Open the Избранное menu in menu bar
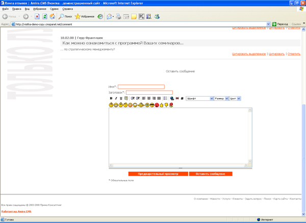This screenshot has width=306, height=223. [39, 9]
